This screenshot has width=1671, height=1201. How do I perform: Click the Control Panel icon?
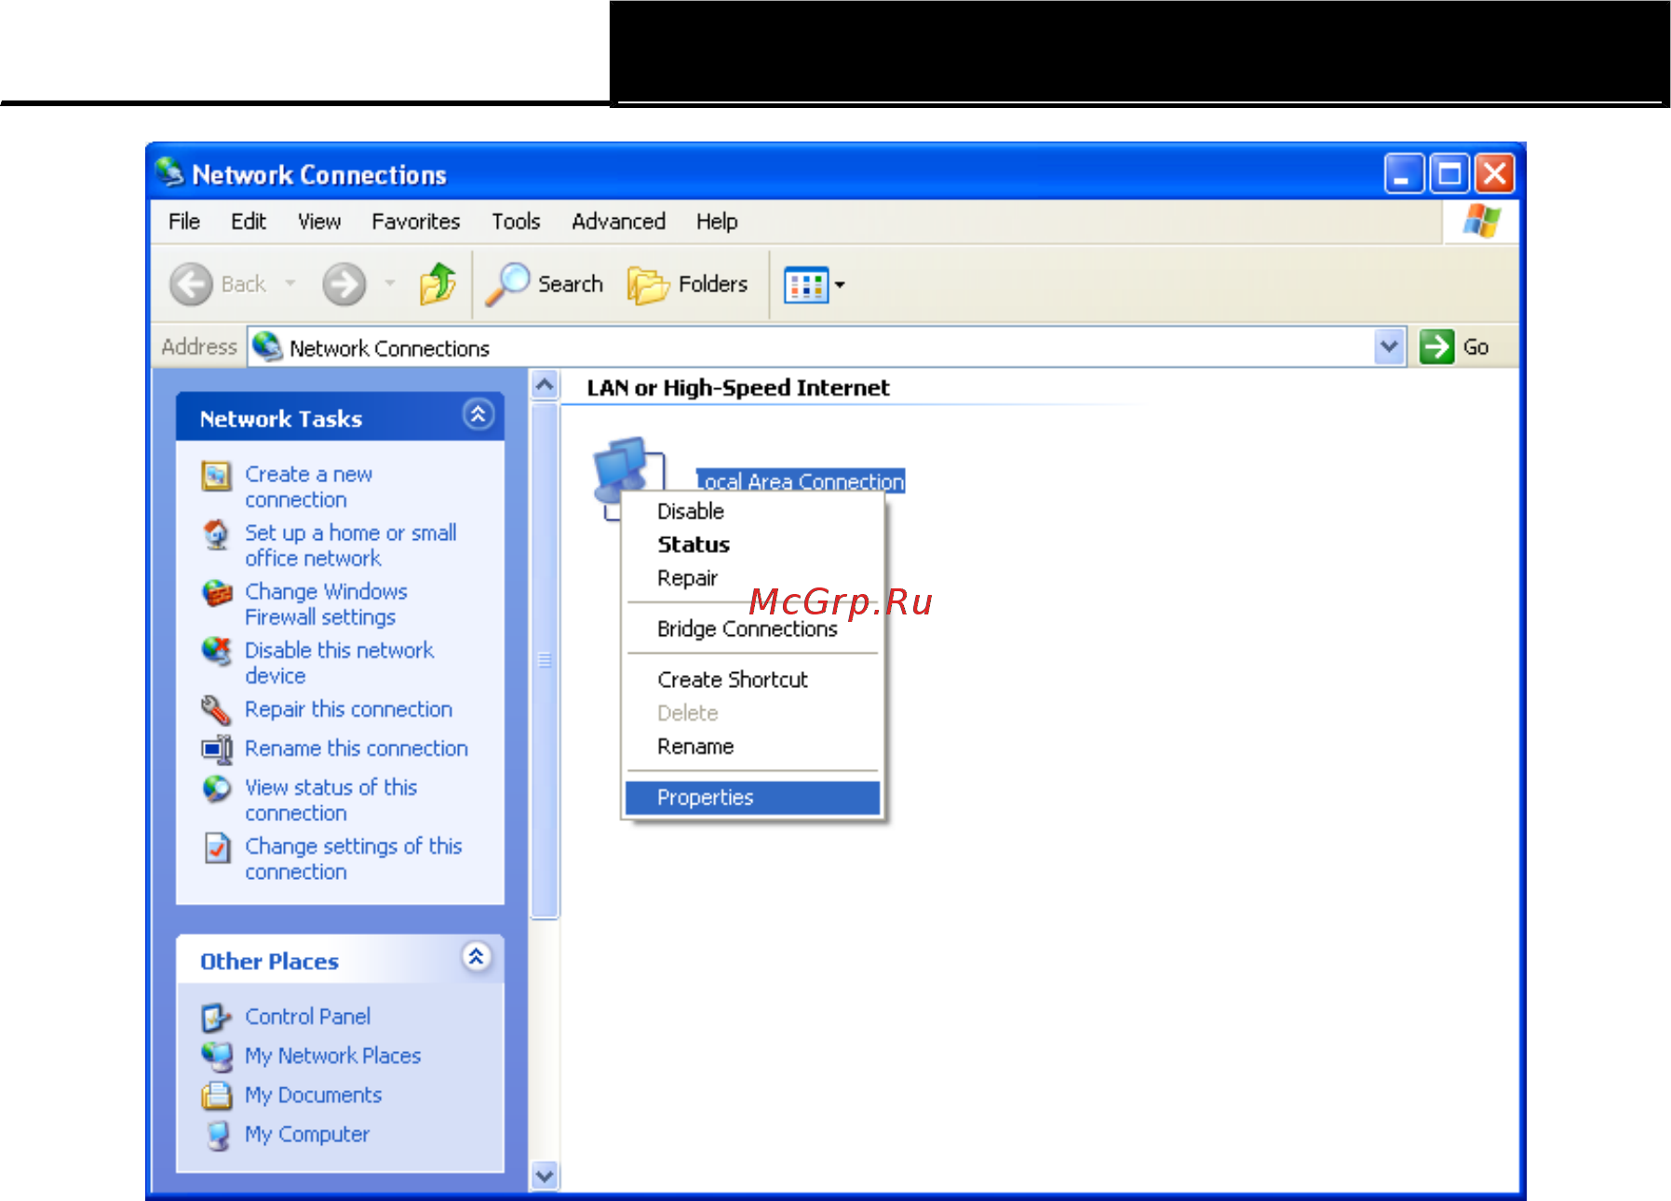click(217, 1018)
